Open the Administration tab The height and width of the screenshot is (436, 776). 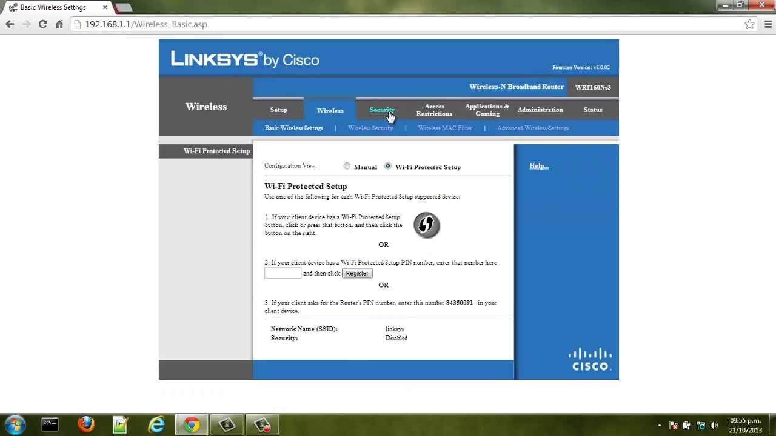(540, 110)
